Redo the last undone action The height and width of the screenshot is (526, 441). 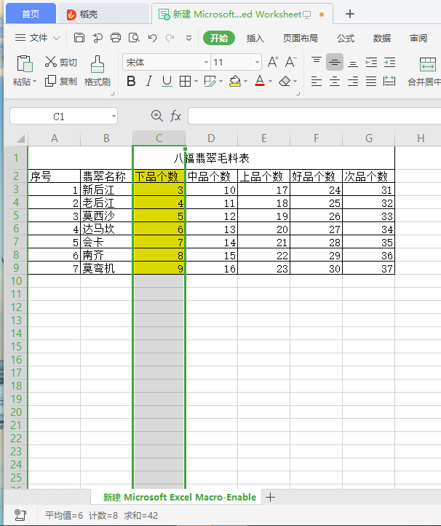click(170, 38)
